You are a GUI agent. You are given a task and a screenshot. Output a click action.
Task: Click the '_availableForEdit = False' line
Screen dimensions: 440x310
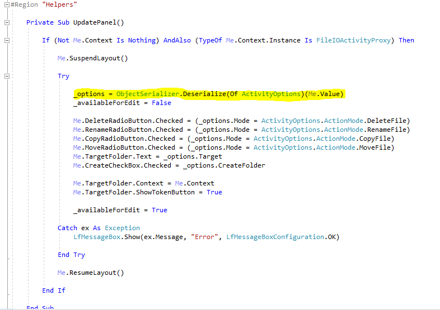point(122,103)
